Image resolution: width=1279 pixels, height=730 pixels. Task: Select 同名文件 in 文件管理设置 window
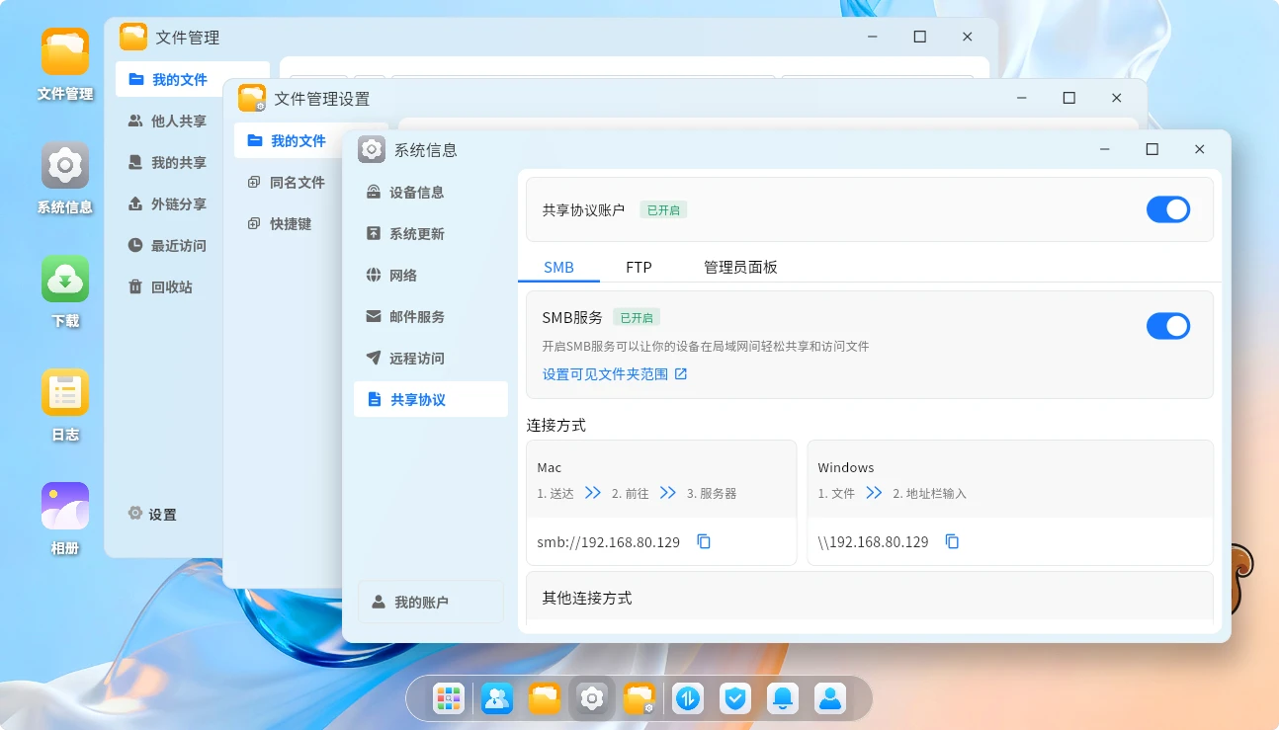coord(287,183)
